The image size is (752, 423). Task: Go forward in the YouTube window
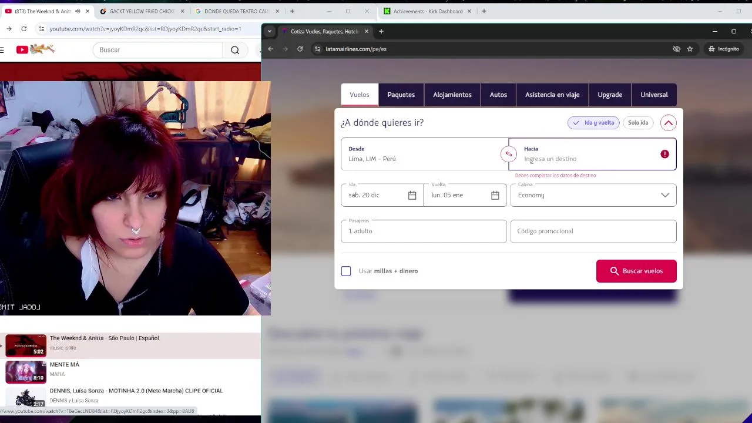[x=9, y=28]
